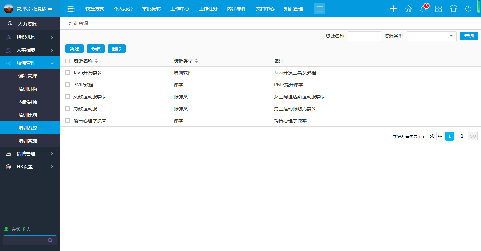Click the 培训资源 breadcrumb tab
481x251 pixels.
pos(78,23)
